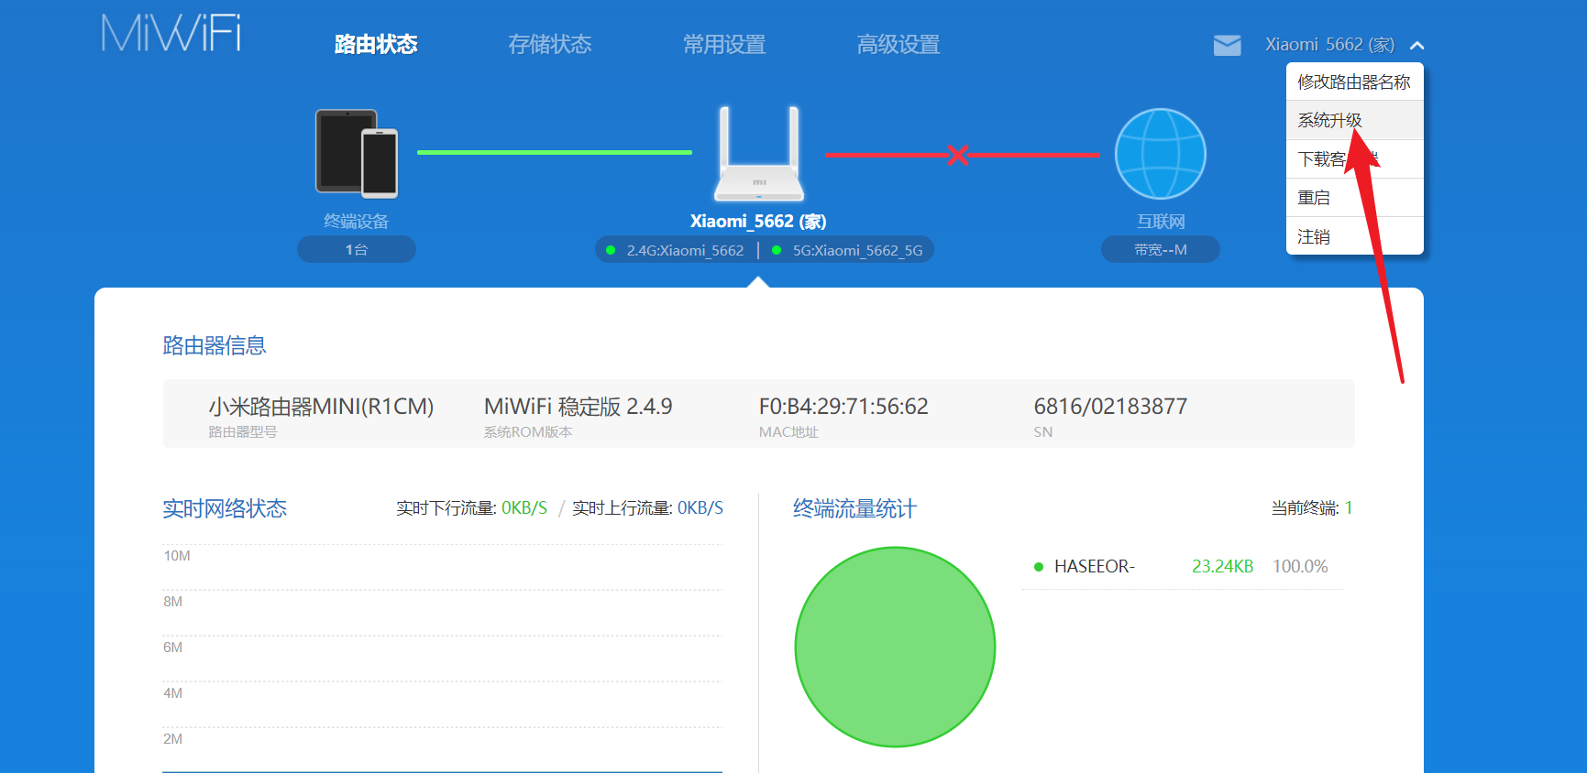1587x773 pixels.
Task: Select the router device icon
Action: click(759, 154)
